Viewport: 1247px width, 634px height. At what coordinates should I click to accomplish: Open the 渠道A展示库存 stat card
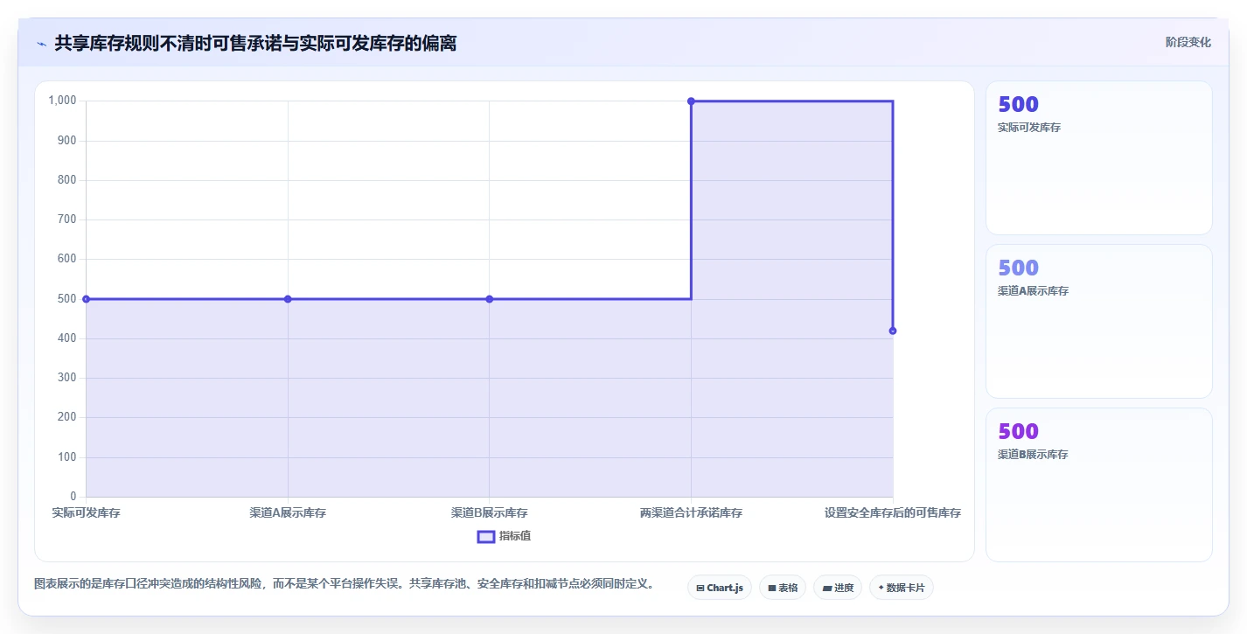[1099, 322]
